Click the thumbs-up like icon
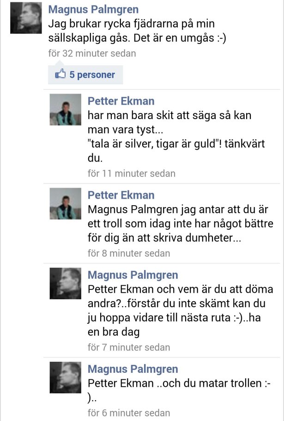 pyautogui.click(x=60, y=74)
